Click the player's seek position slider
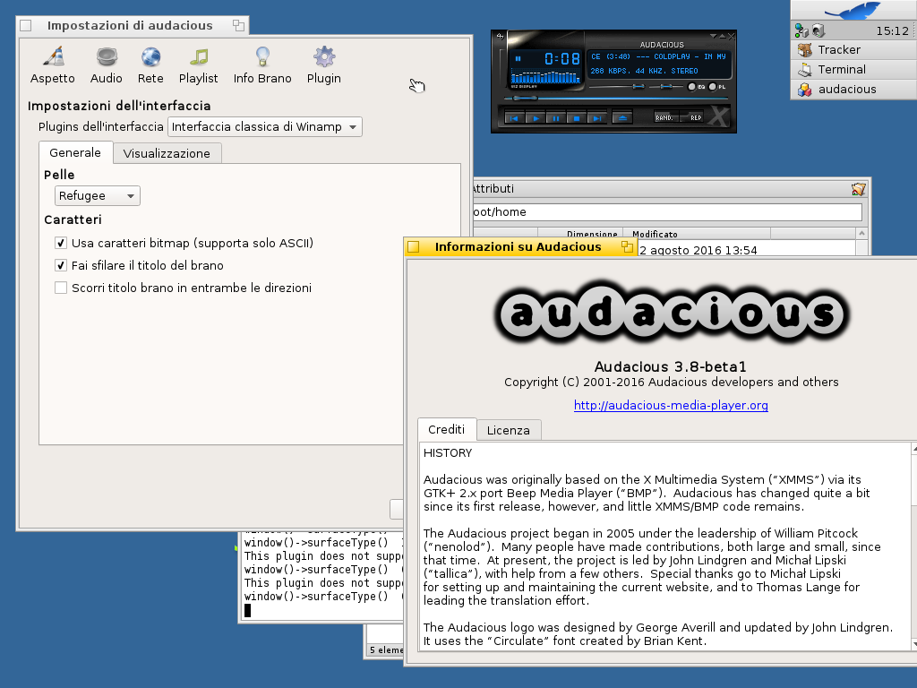 614,99
